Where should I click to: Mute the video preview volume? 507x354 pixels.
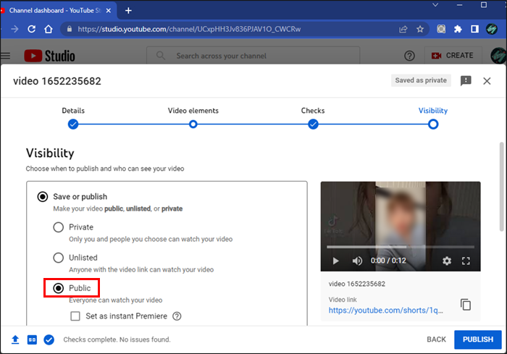pyautogui.click(x=357, y=261)
